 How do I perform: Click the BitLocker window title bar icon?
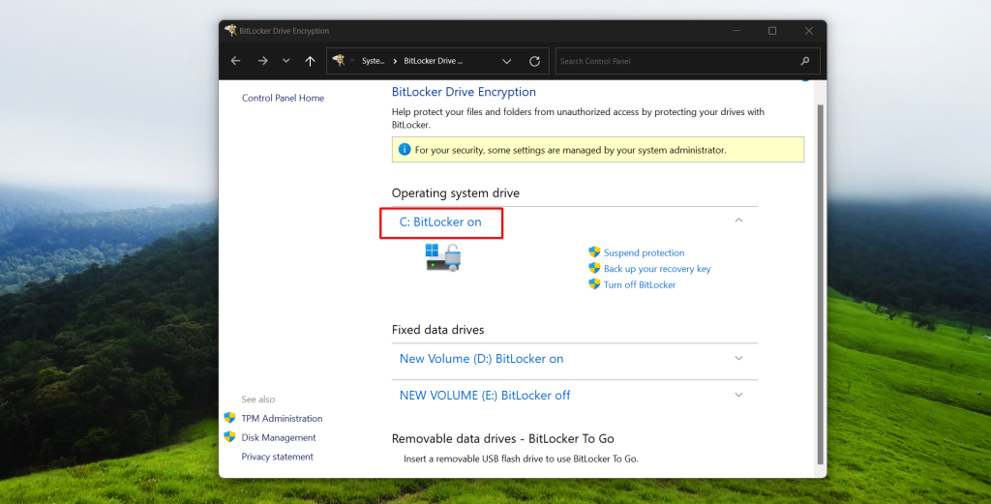[230, 30]
